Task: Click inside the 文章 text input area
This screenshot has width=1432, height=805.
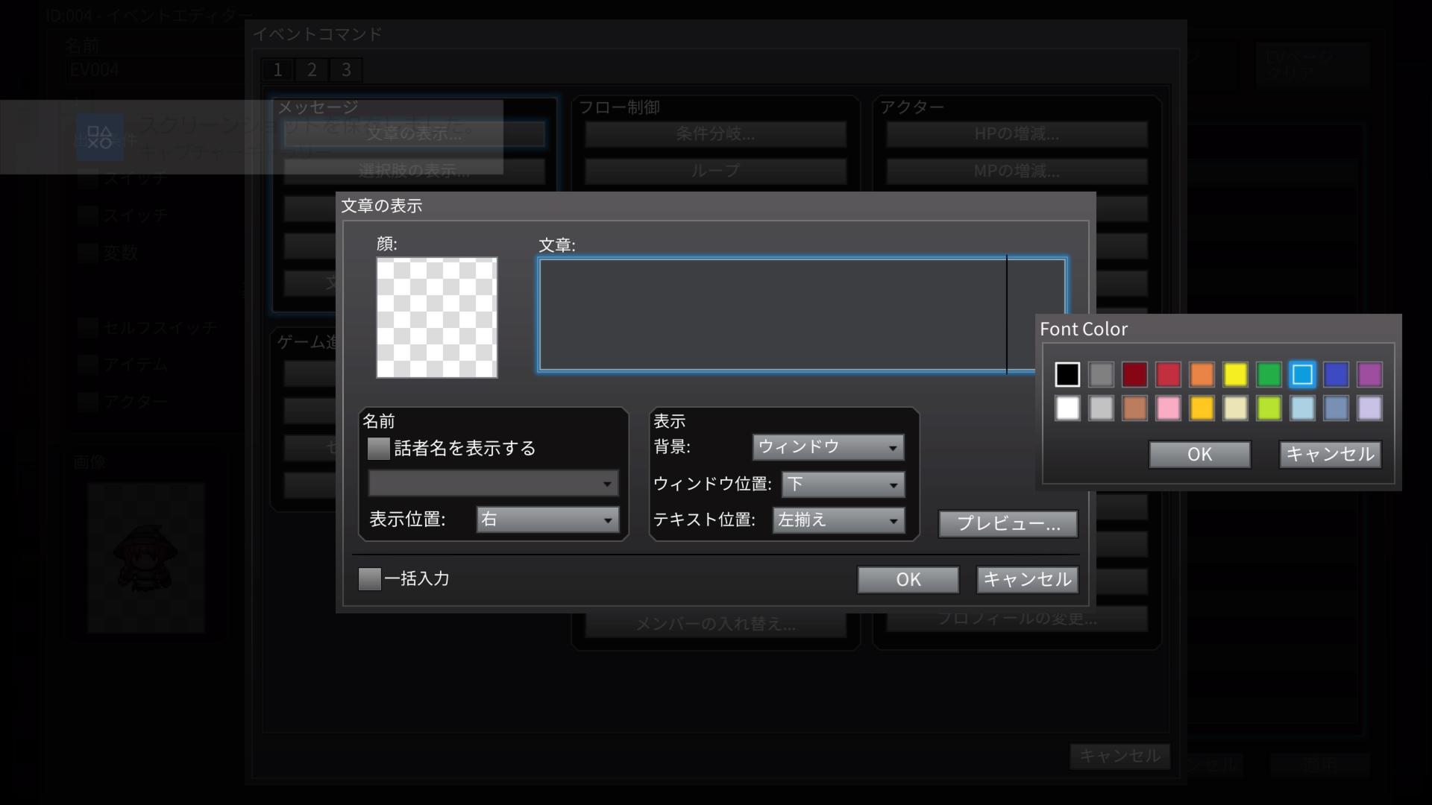Action: click(x=772, y=315)
